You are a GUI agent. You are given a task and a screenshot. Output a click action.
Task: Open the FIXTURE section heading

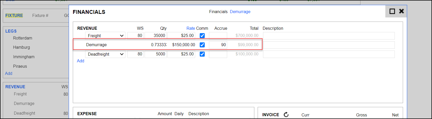[14, 15]
